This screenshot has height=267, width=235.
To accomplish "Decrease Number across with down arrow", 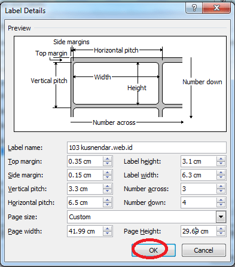I will 221,191.
